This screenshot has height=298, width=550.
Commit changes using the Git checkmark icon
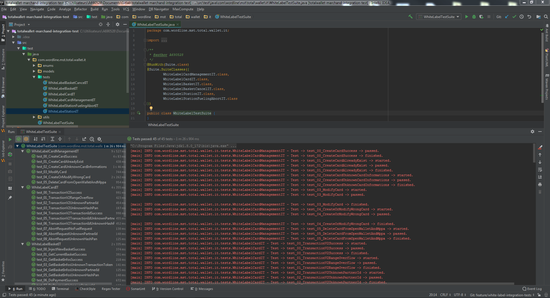(x=514, y=17)
